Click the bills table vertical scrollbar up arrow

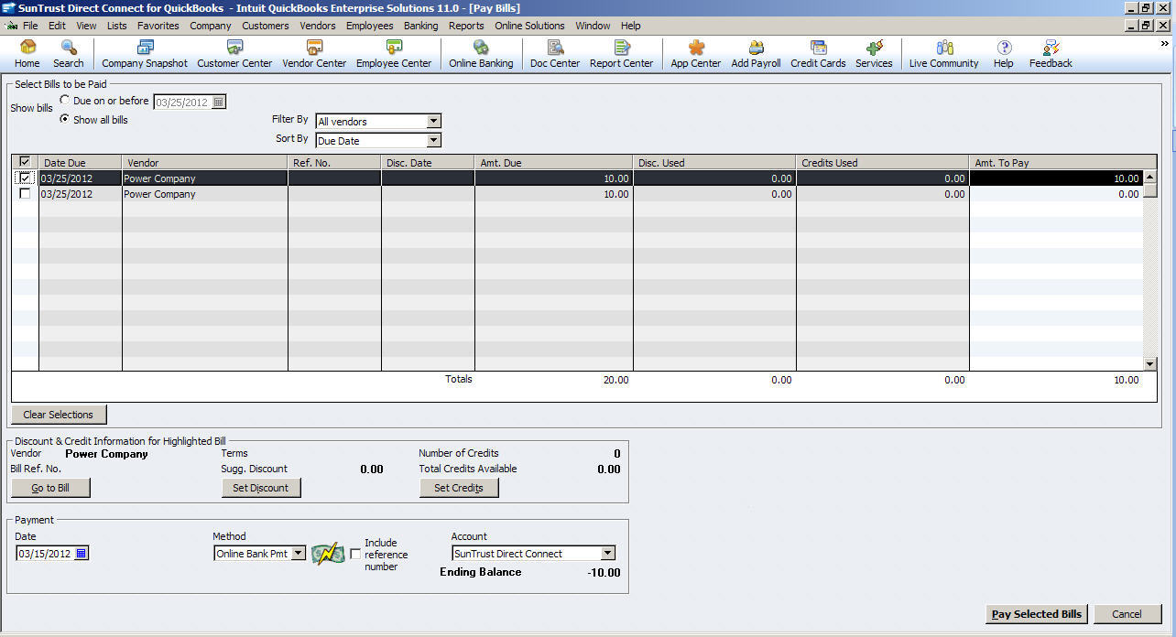[1150, 177]
